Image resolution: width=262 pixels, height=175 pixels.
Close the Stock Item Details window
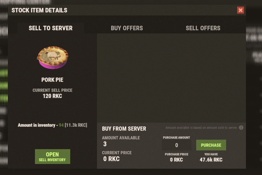(241, 10)
